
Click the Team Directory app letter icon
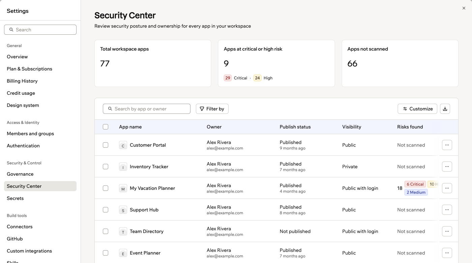click(123, 232)
